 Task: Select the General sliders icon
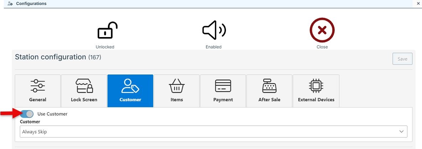pos(38,86)
